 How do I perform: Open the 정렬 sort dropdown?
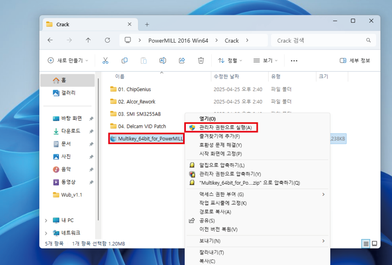pyautogui.click(x=230, y=60)
